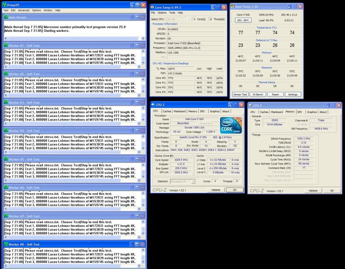Click the right scroll arrow in Main thread scrollbar

[x=143, y=38]
